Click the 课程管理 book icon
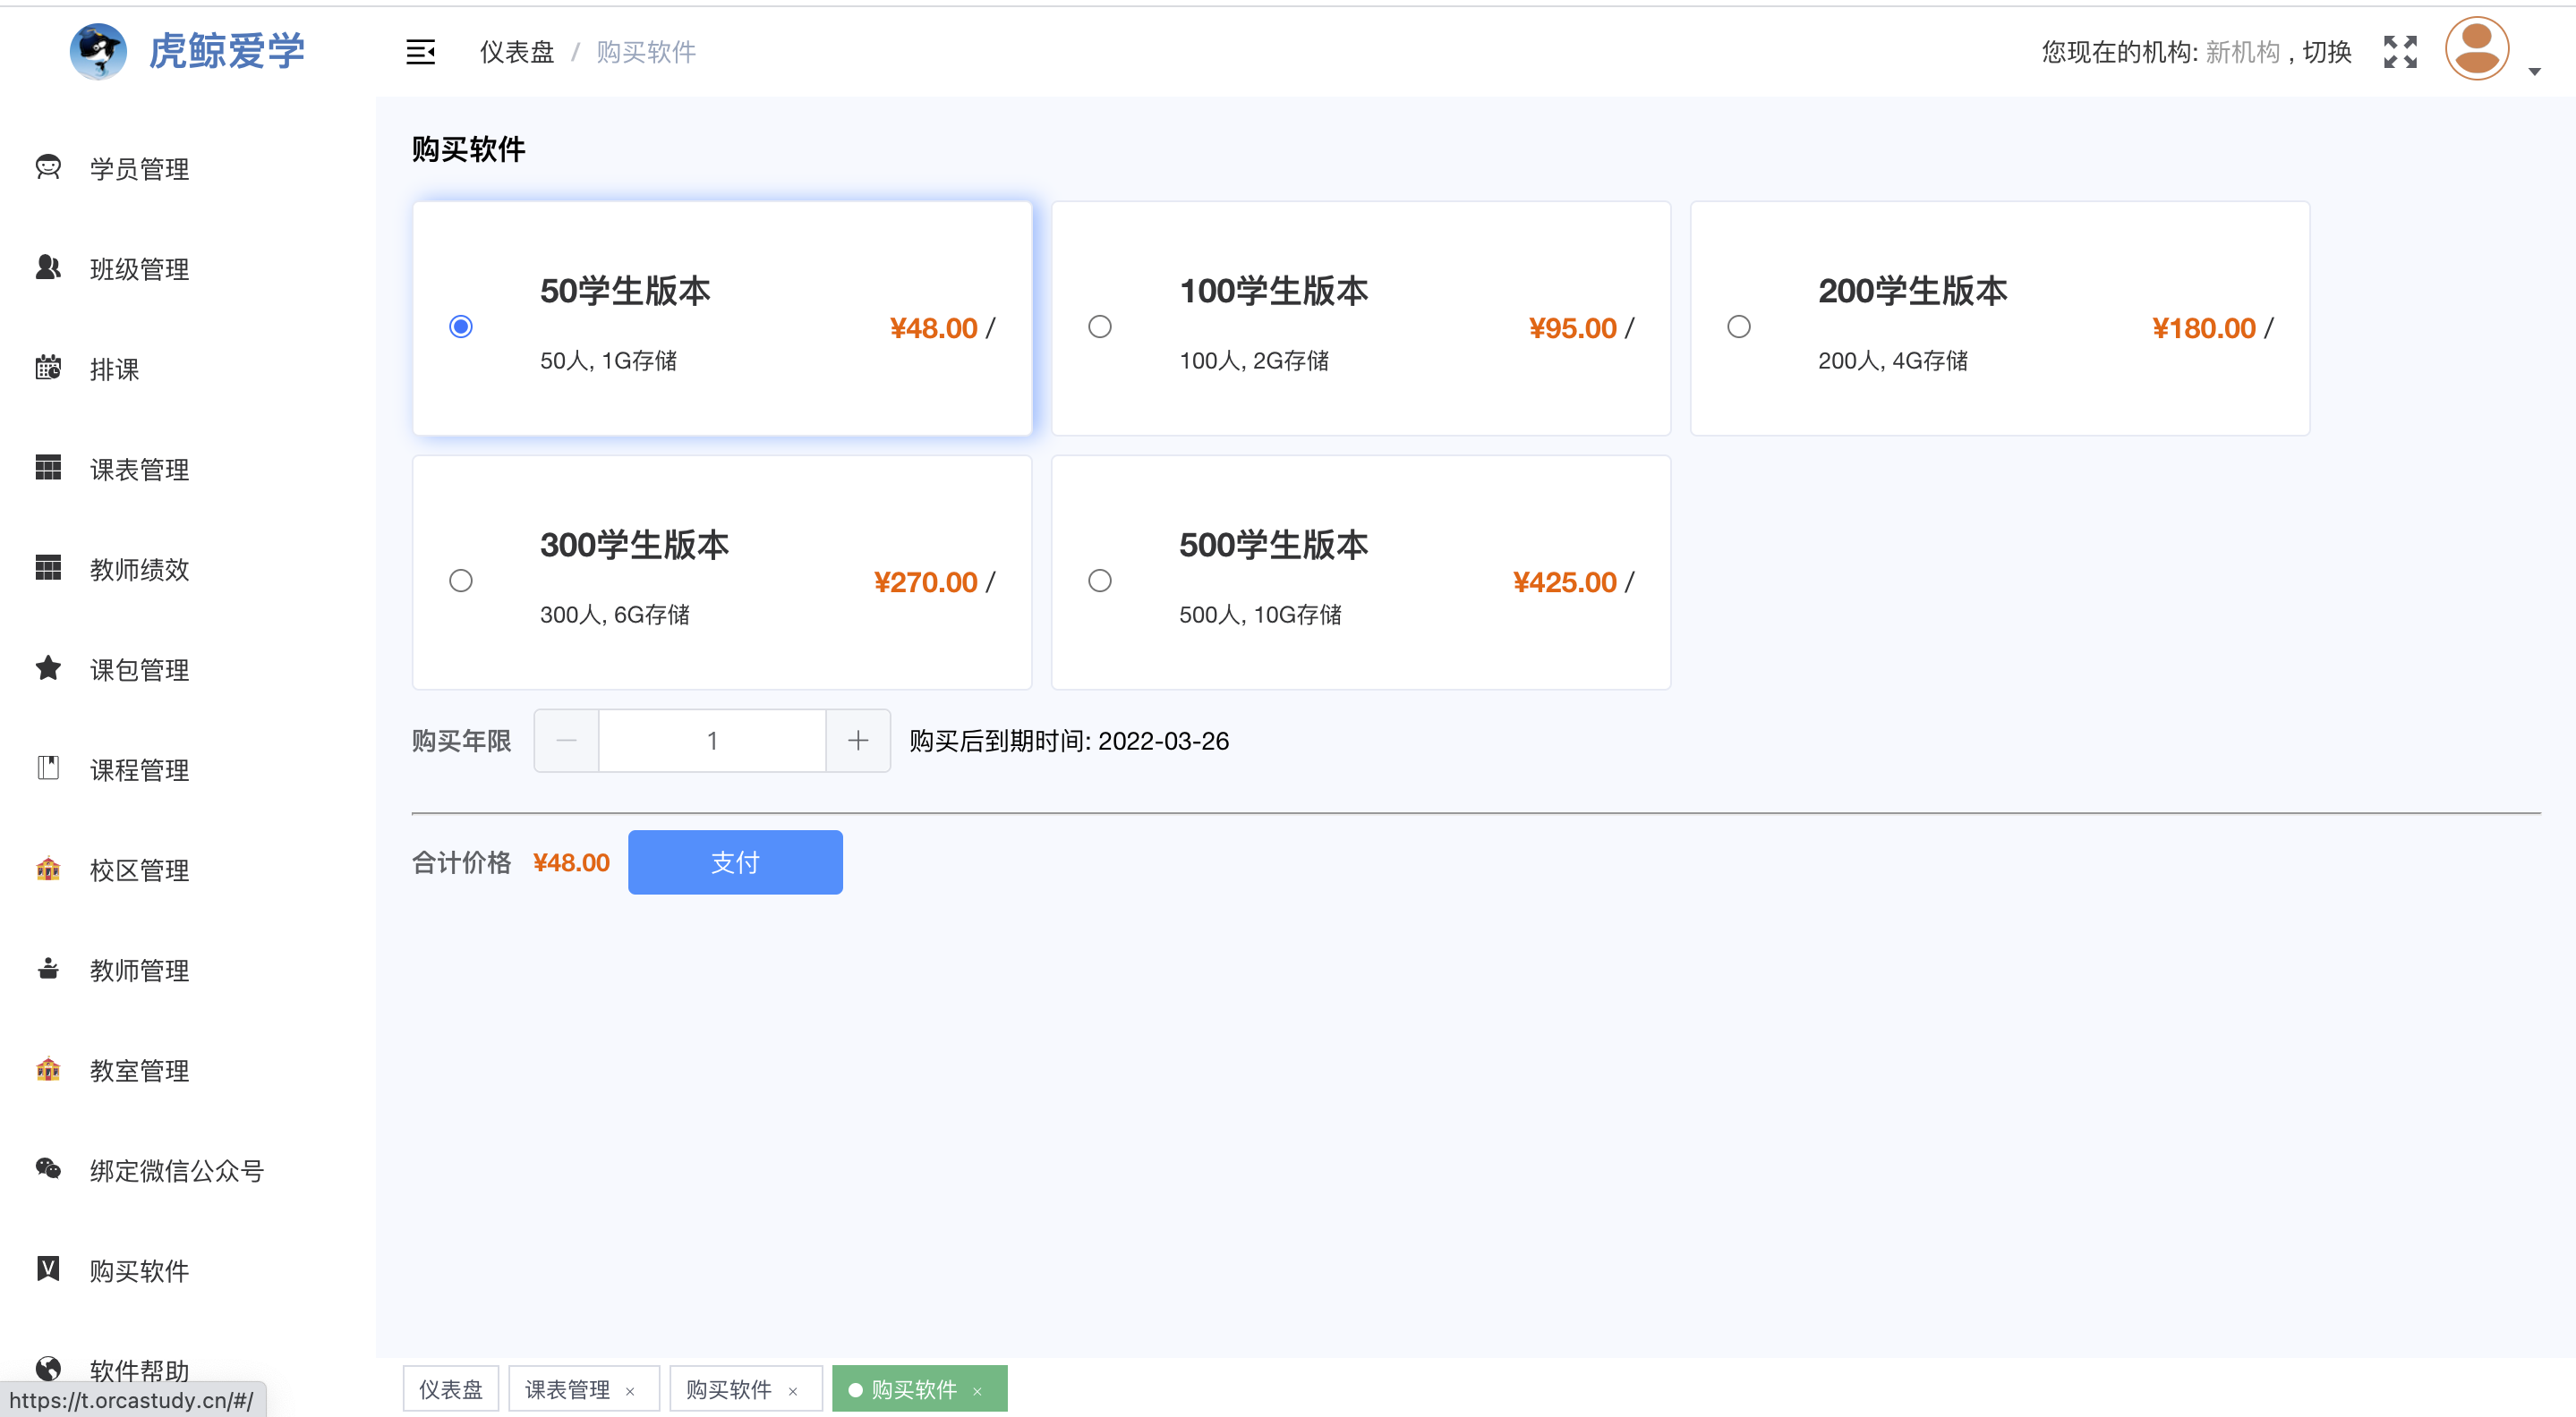 click(48, 768)
